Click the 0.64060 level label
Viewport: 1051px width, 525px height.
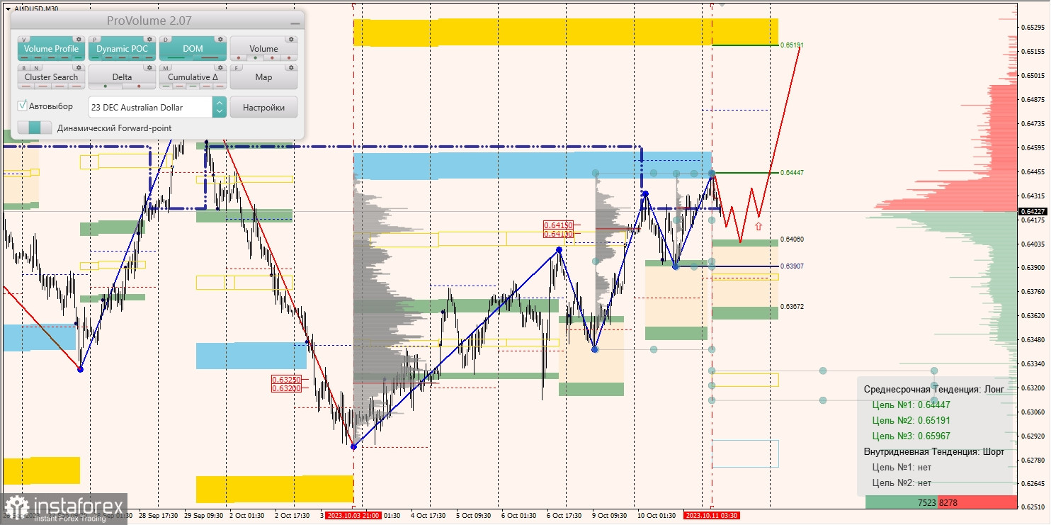(x=792, y=239)
